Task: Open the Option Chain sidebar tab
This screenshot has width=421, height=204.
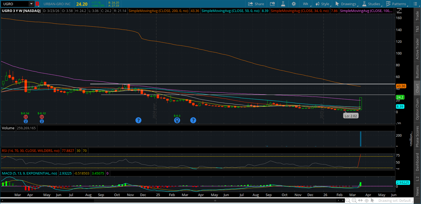Action: [417, 109]
